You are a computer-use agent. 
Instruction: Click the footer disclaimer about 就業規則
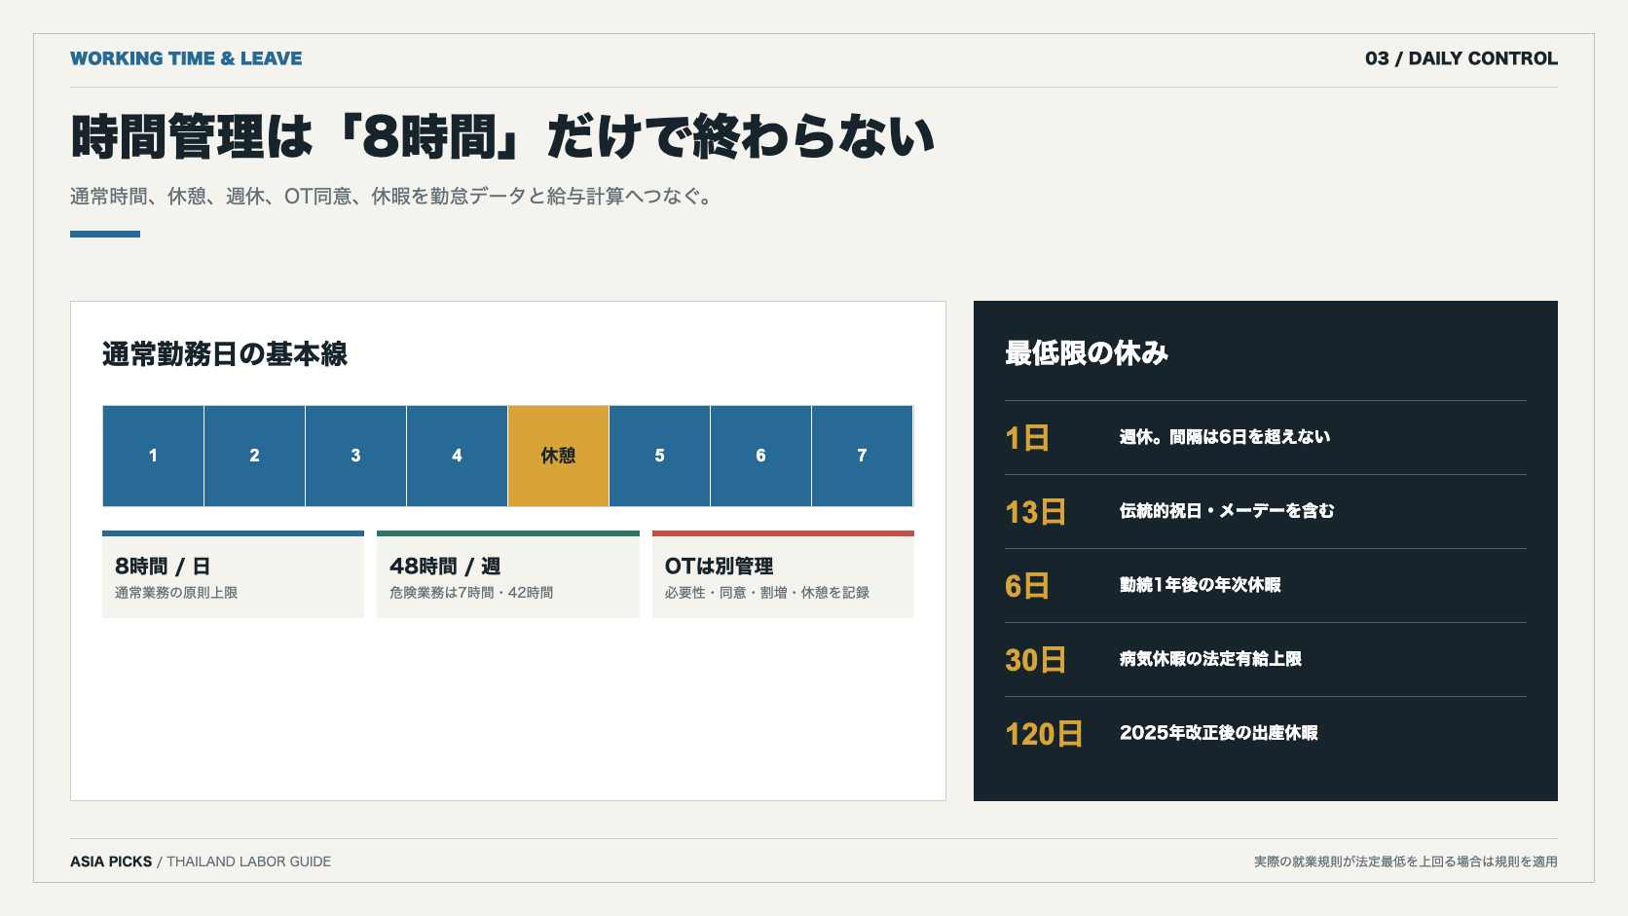pos(1405,861)
